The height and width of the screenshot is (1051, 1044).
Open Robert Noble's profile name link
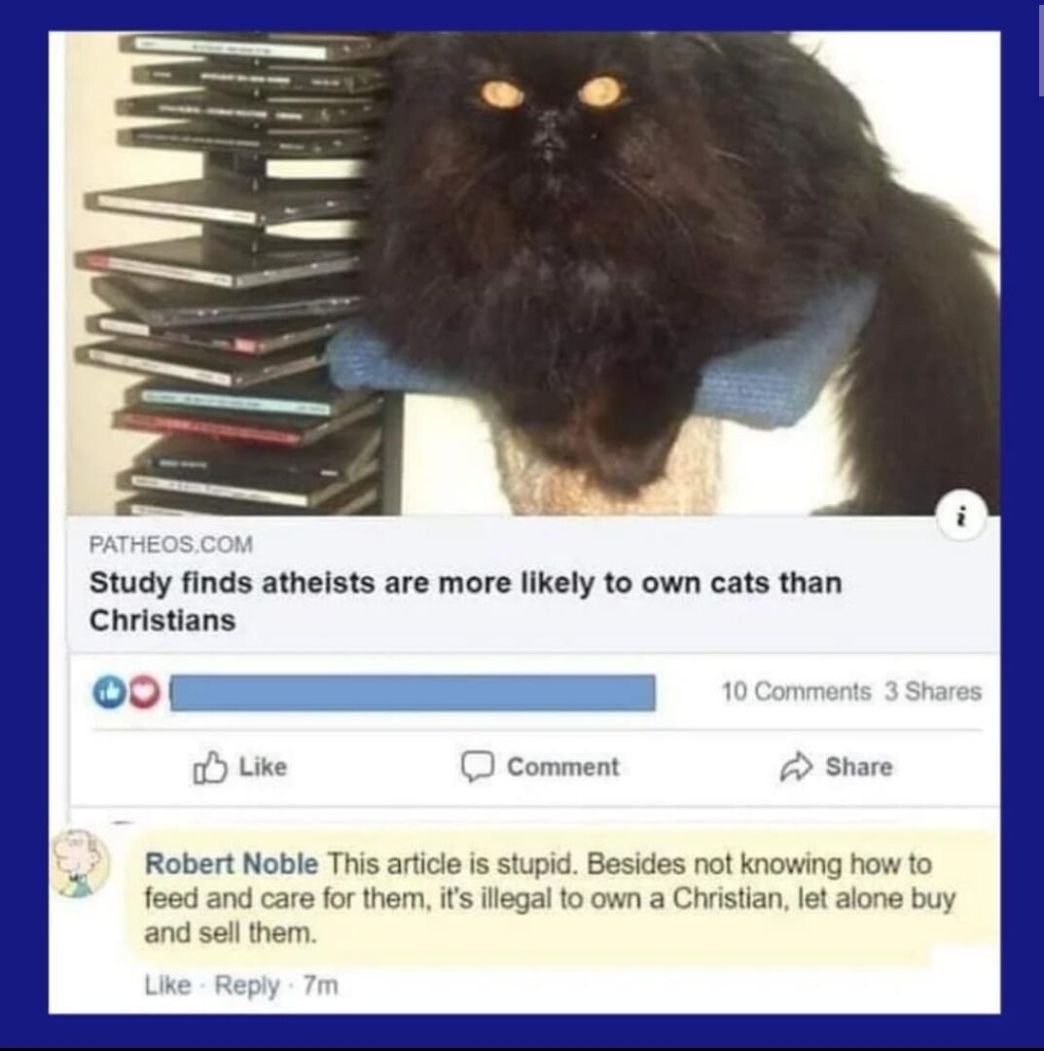click(232, 863)
